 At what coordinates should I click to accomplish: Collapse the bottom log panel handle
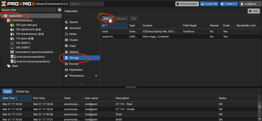coord(131,87)
